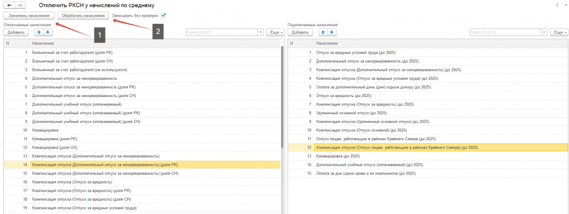Select right row 6 Отпуск за вредность (до 2025)

coord(428,96)
